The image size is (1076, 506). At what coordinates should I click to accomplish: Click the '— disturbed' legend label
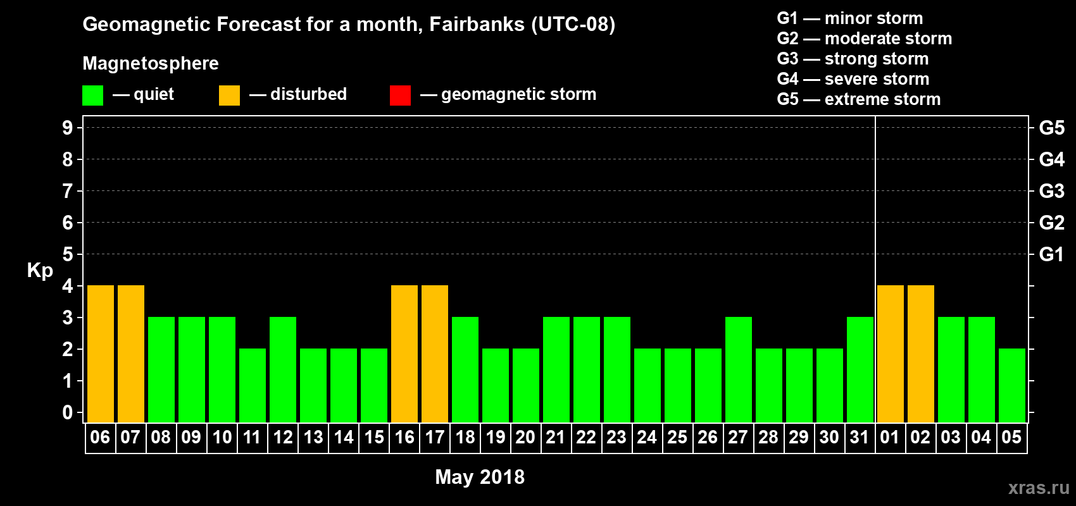pos(298,94)
